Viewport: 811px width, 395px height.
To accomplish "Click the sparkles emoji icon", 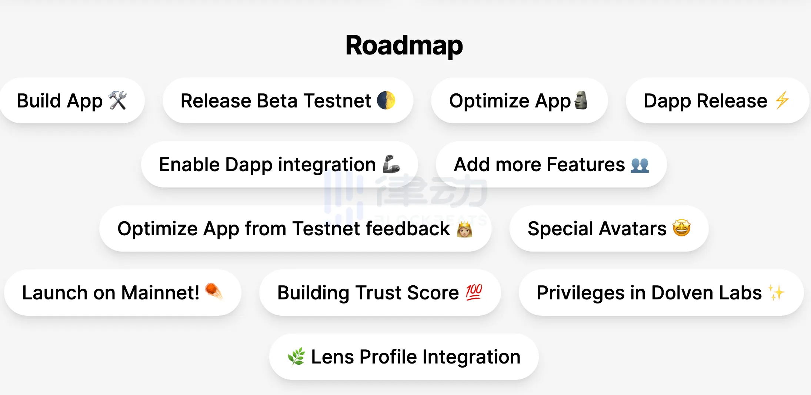I will tap(776, 292).
